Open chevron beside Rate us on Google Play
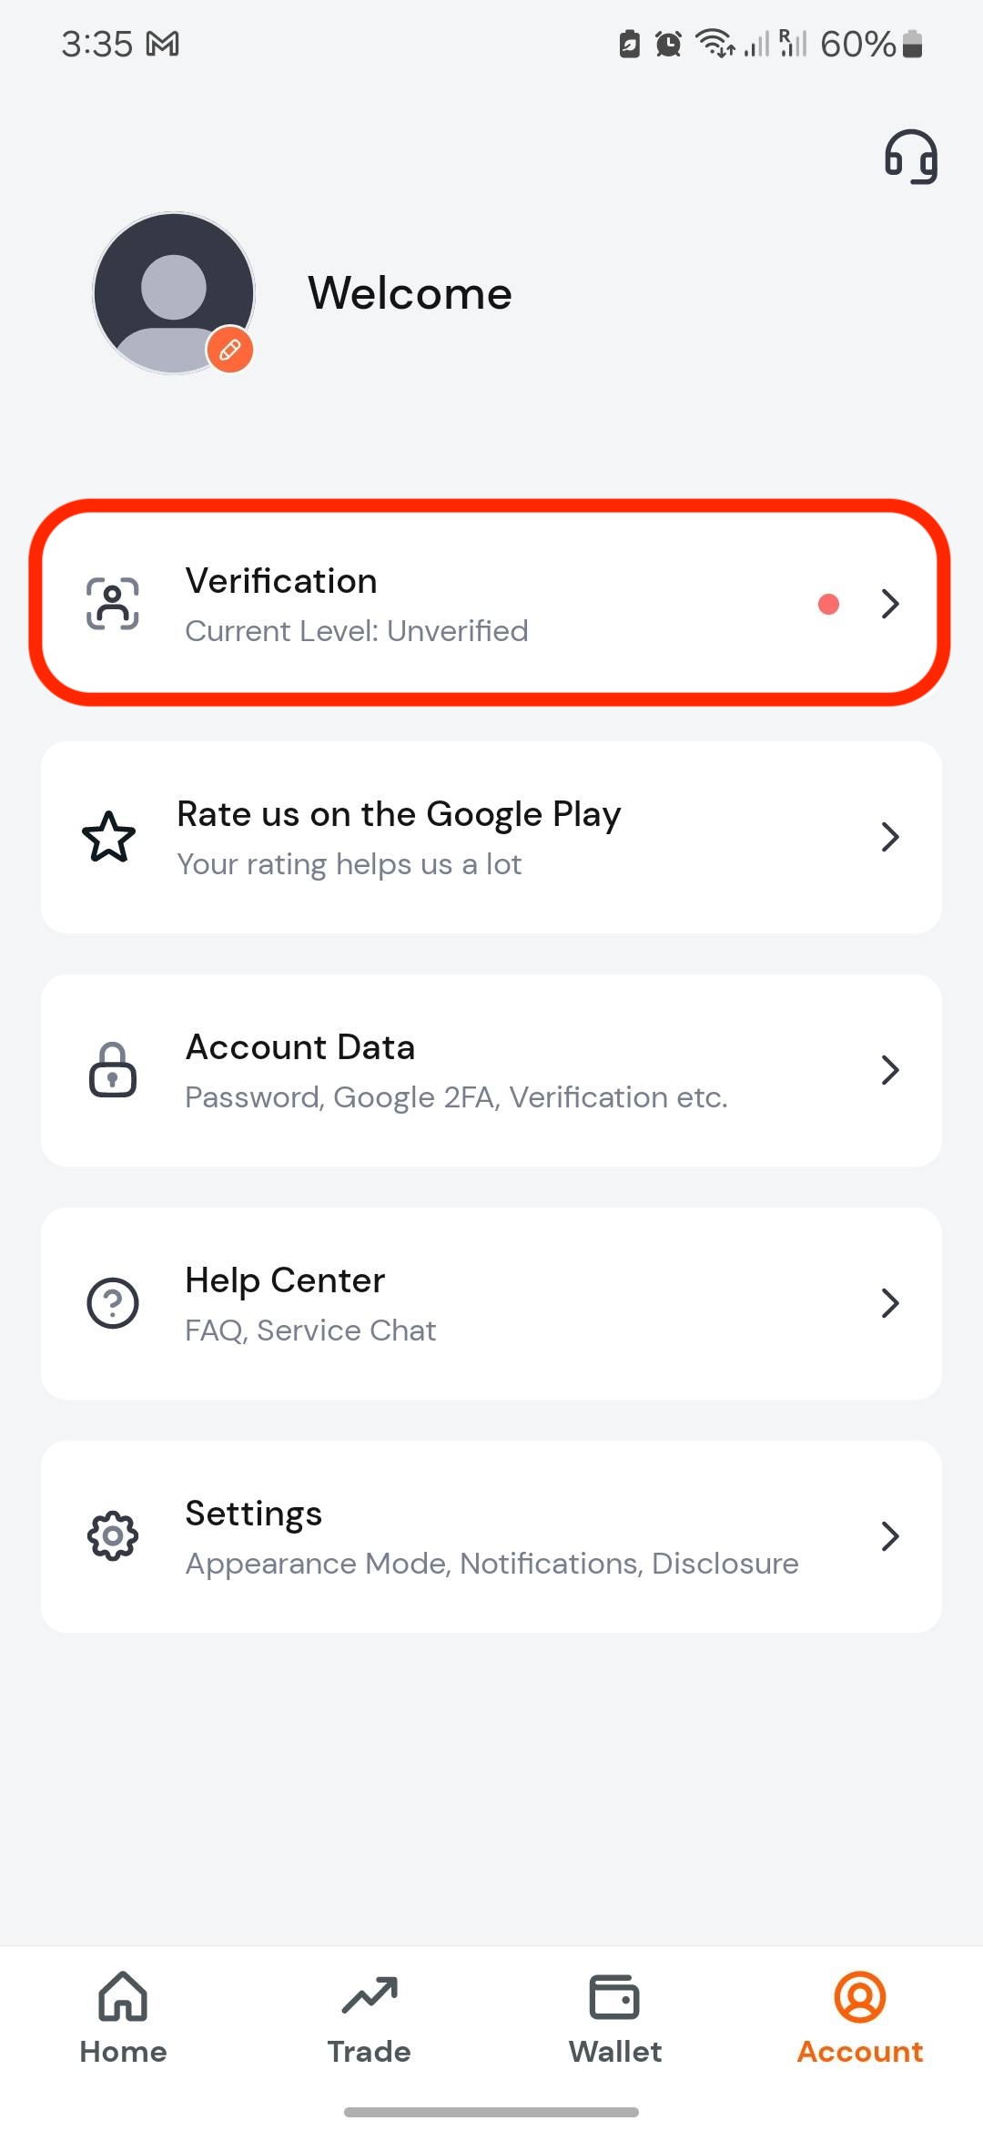This screenshot has width=983, height=2131. pos(890,837)
